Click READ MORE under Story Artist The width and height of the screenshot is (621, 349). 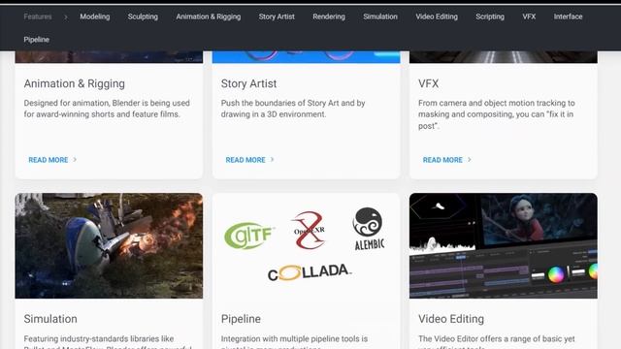click(245, 160)
